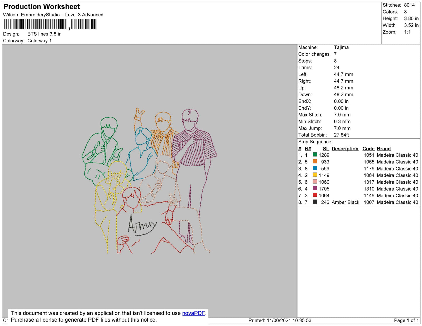Select 'Wilcom EmbroideryStudio – Level 3 Advanced' text
This screenshot has height=326, width=422.
point(53,15)
